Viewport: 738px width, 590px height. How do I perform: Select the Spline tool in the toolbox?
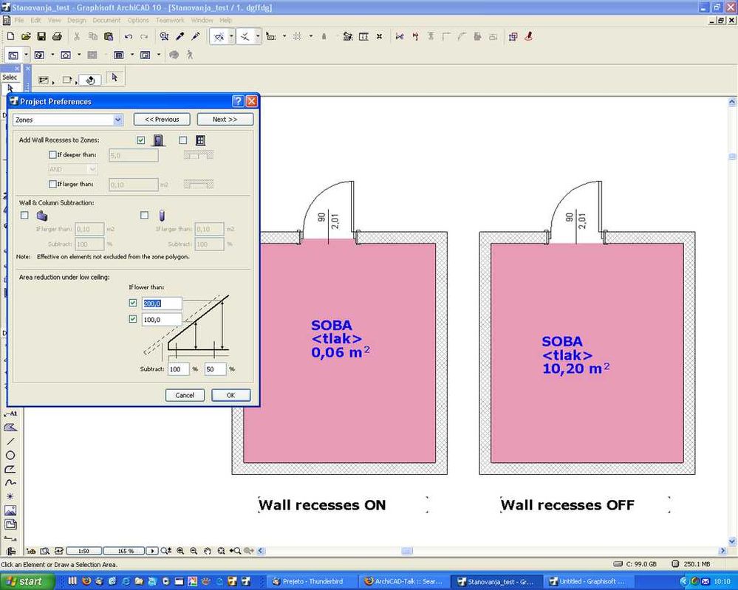(x=10, y=483)
